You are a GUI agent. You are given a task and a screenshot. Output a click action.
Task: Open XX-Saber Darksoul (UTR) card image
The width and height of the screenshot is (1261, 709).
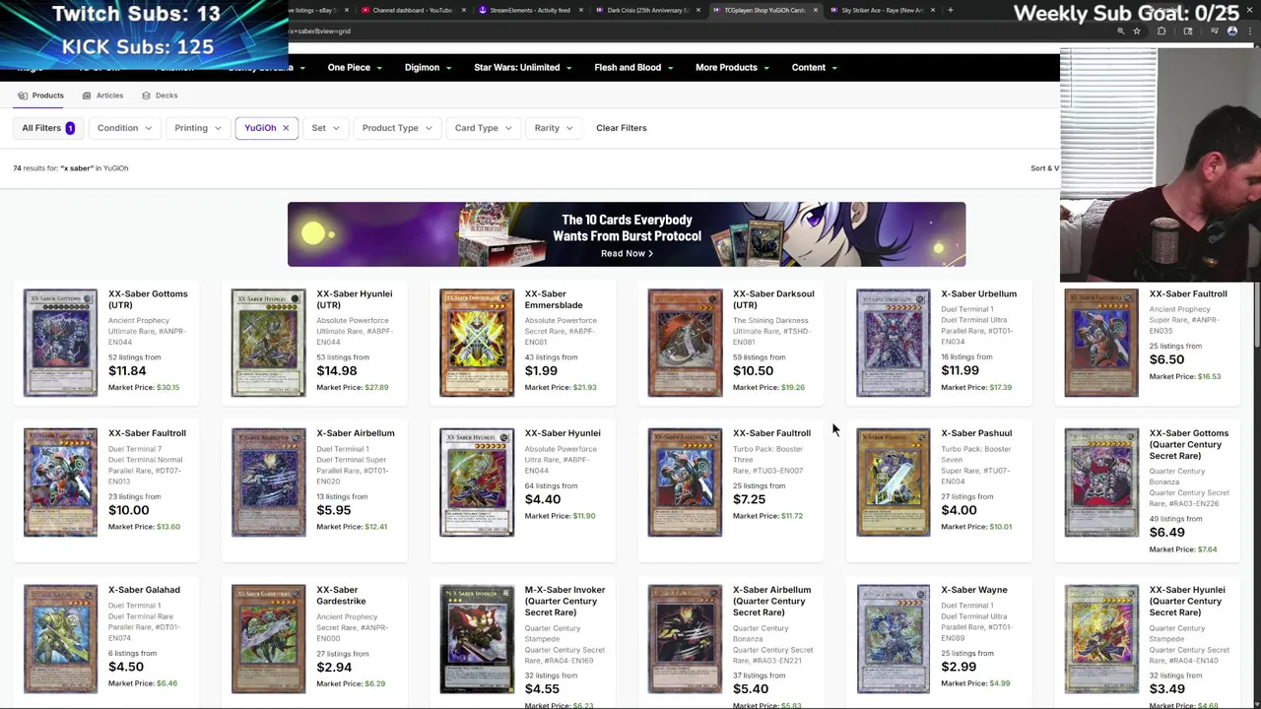(685, 343)
